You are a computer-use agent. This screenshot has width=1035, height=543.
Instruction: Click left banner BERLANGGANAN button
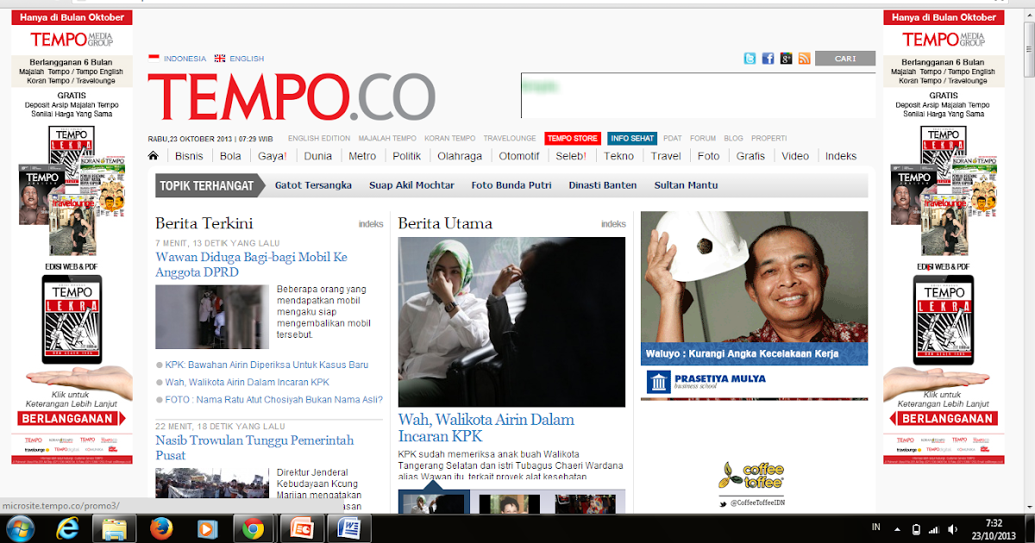tap(72, 419)
